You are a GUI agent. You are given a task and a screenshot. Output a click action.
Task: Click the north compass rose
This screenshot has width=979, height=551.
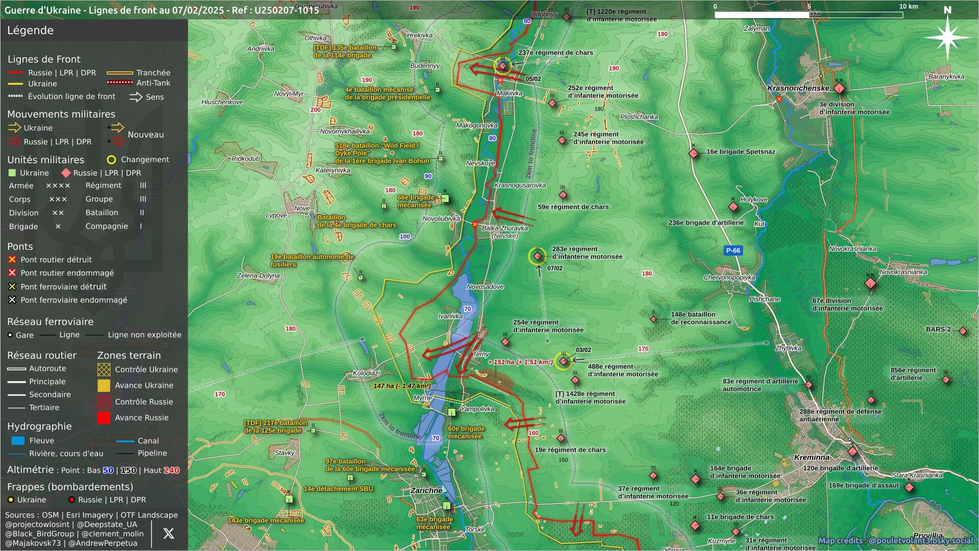947,38
